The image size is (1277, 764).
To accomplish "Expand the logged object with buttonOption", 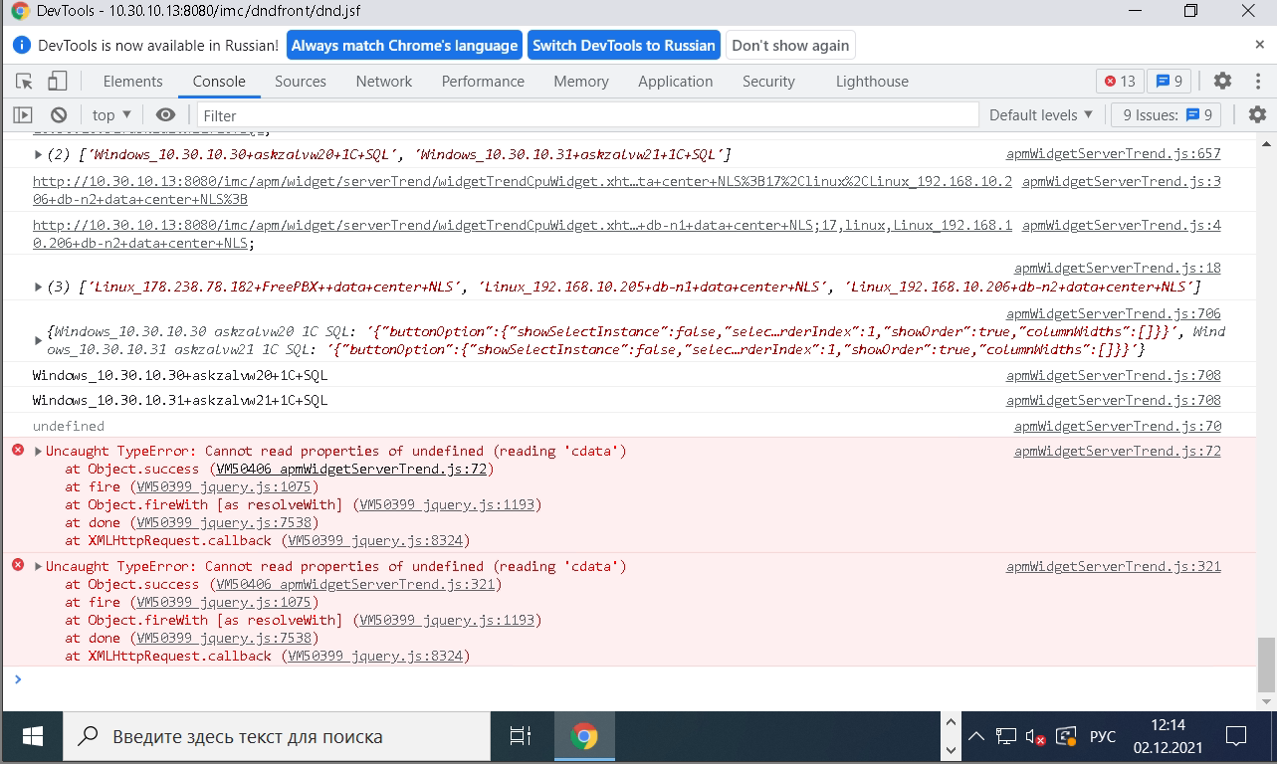I will click(x=38, y=341).
